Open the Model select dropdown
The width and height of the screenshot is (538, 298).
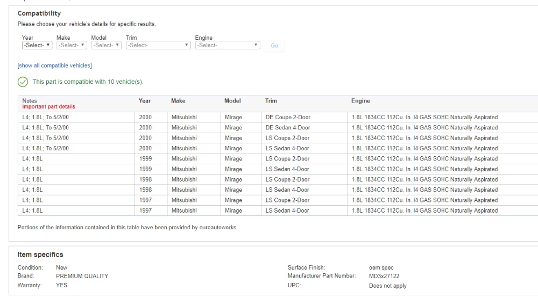point(107,45)
